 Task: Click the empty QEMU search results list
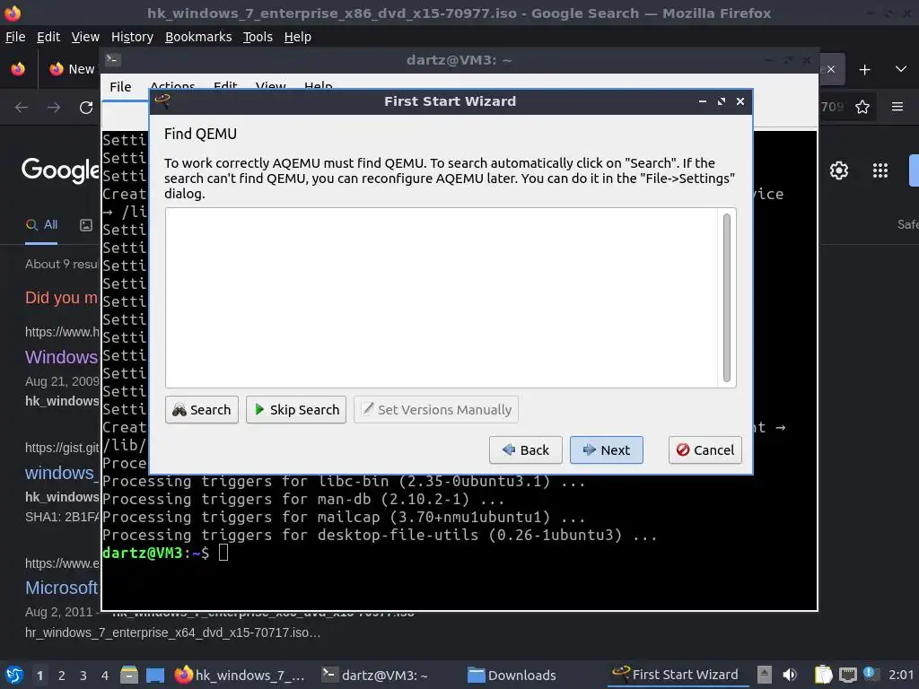point(442,298)
